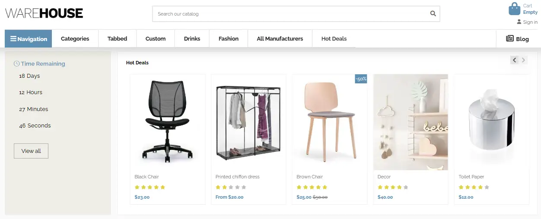Click the search catalog input field

[290, 14]
